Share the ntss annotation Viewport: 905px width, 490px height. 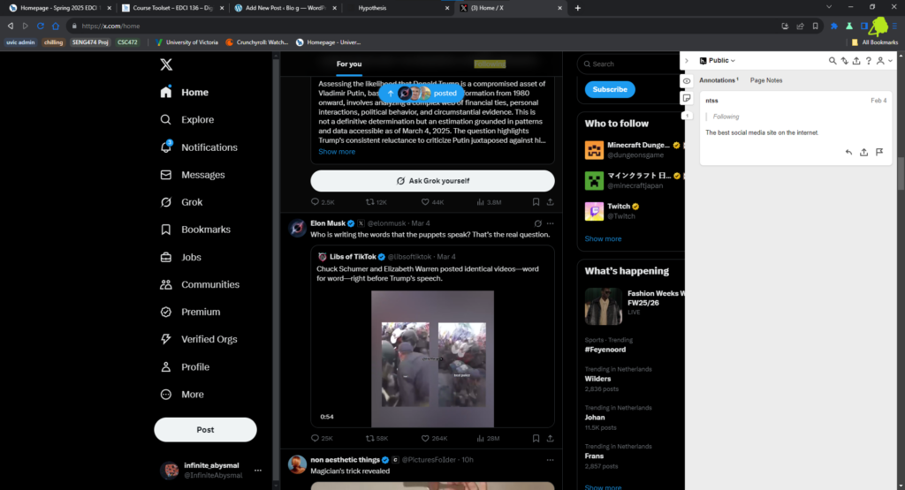pyautogui.click(x=864, y=152)
